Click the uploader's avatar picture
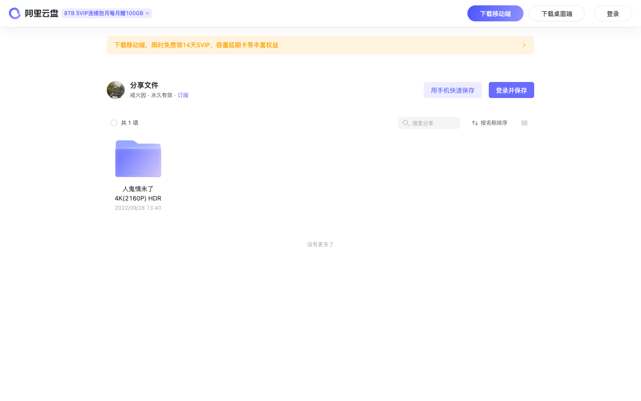 (x=116, y=90)
